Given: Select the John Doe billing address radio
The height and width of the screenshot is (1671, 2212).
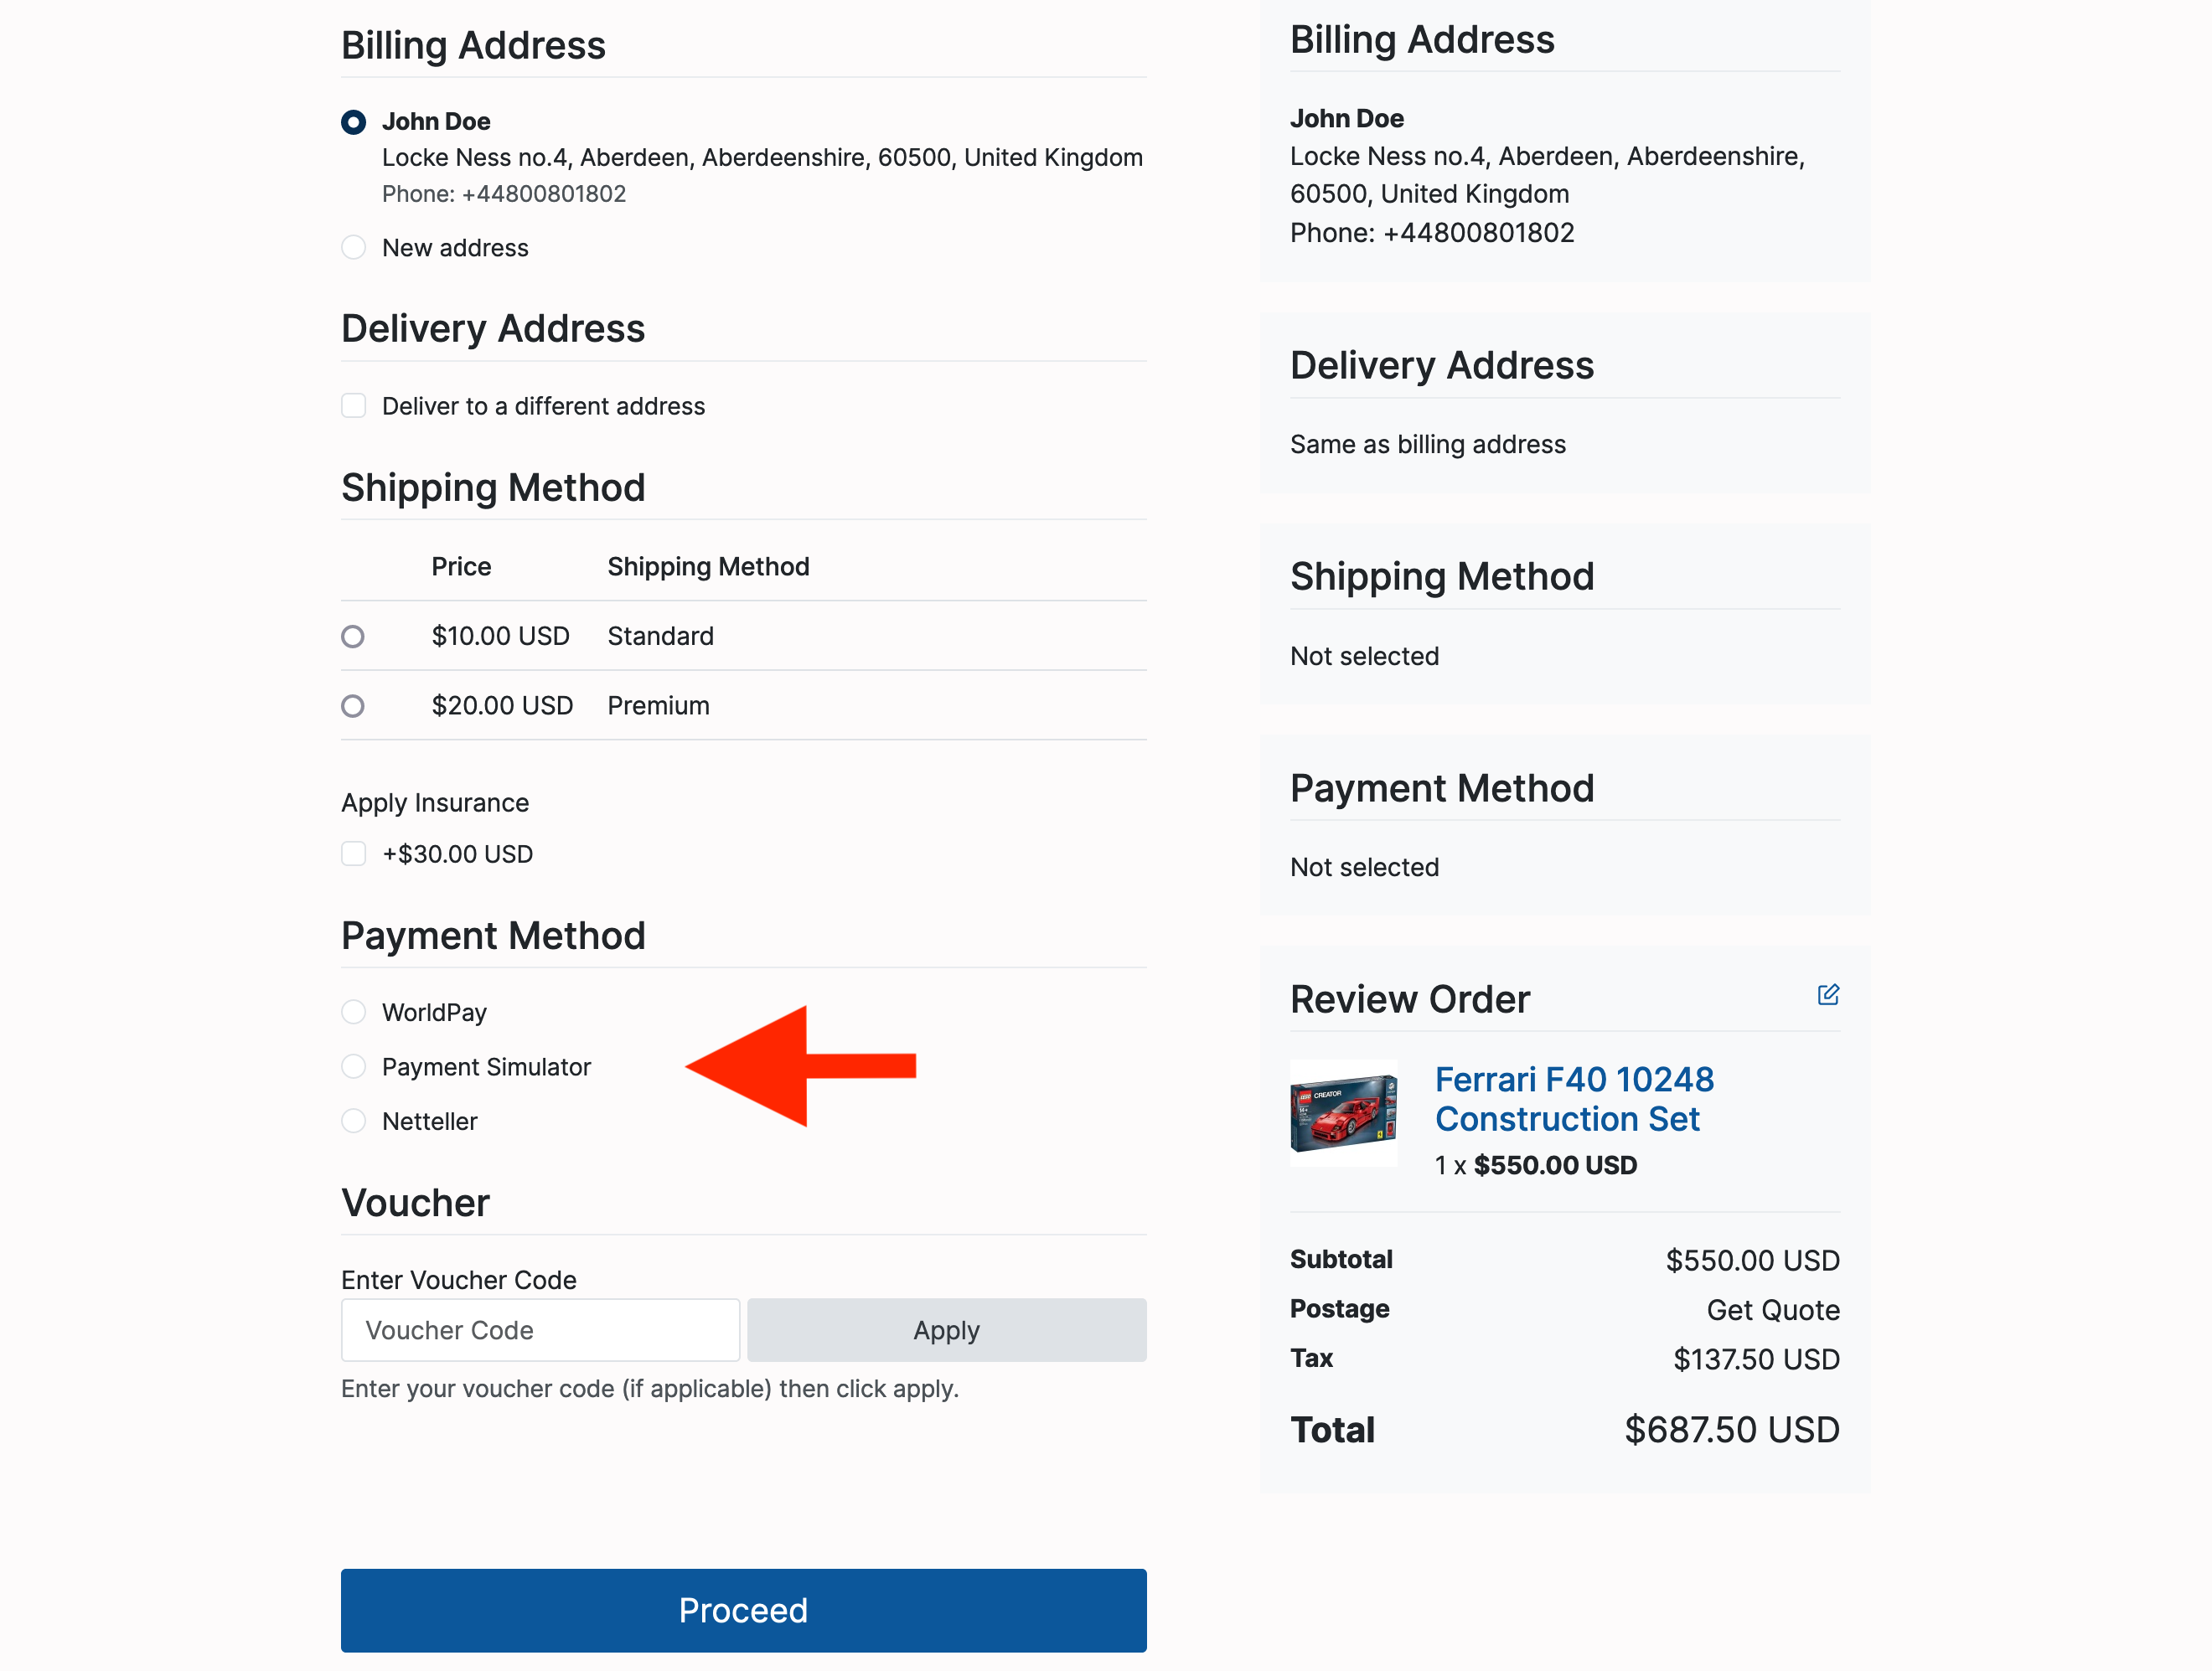Looking at the screenshot, I should pyautogui.click(x=353, y=122).
